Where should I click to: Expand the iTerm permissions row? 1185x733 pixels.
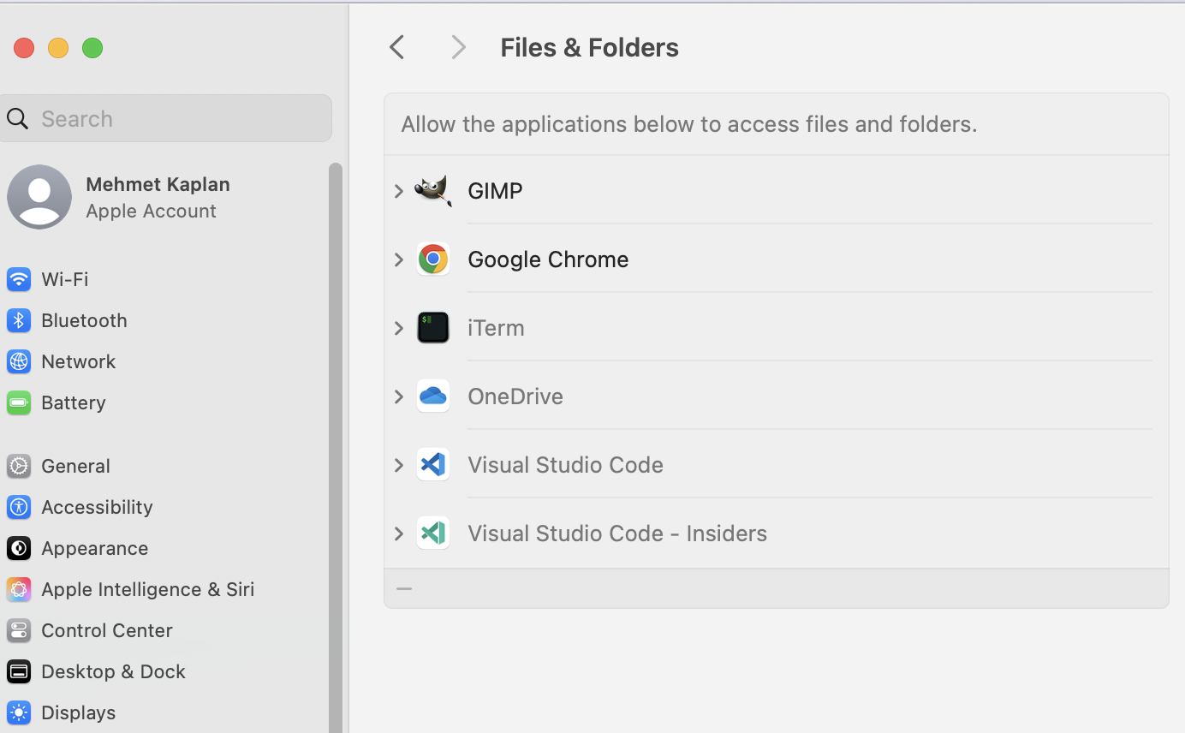pyautogui.click(x=399, y=328)
